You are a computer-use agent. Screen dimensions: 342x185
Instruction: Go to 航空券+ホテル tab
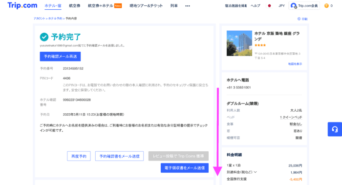coord(105,6)
